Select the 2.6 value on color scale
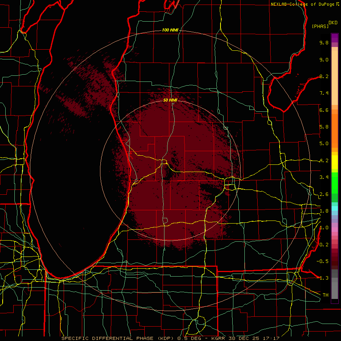This screenshot has height=341, width=341. [x=324, y=194]
